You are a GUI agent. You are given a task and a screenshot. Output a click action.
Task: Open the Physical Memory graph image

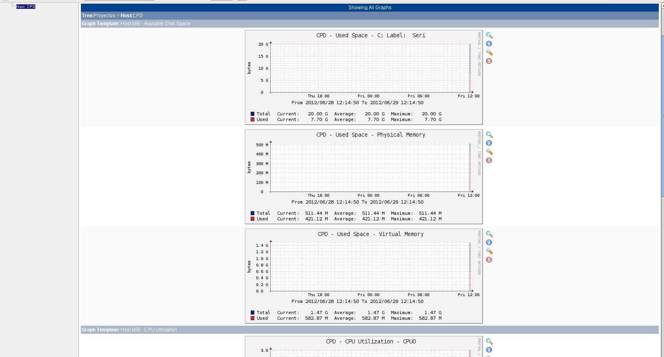(363, 176)
